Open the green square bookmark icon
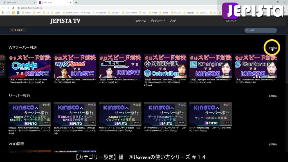The width and height of the screenshot is (288, 162). coord(18,13)
